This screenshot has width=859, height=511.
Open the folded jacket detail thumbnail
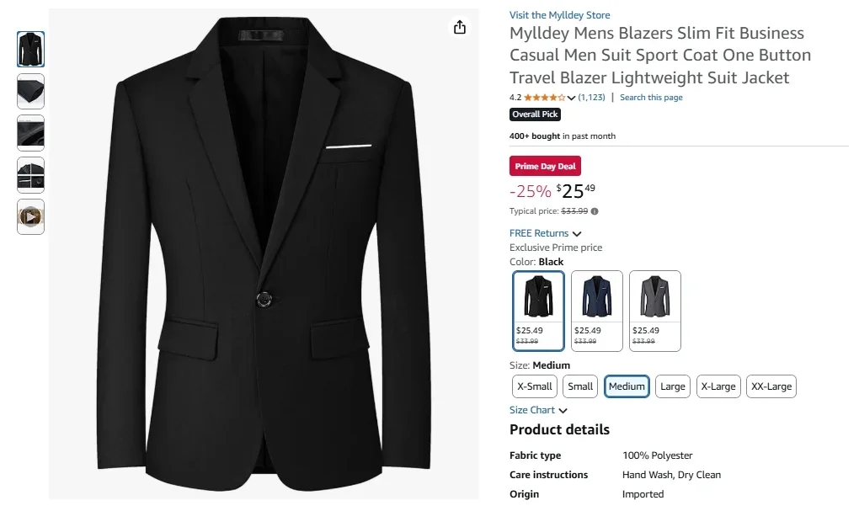(x=30, y=91)
